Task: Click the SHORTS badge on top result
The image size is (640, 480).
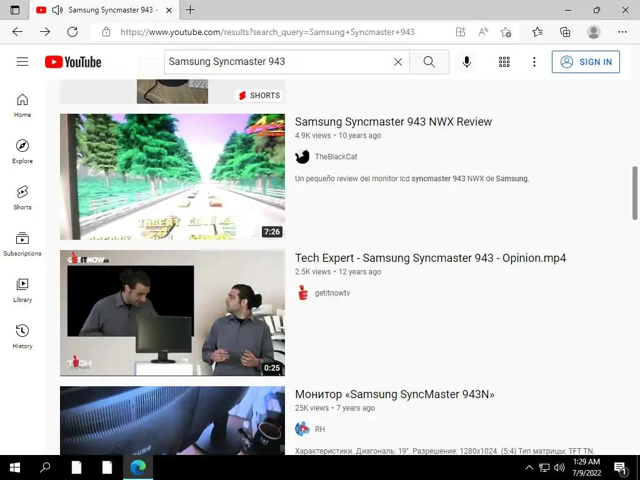Action: coord(259,96)
